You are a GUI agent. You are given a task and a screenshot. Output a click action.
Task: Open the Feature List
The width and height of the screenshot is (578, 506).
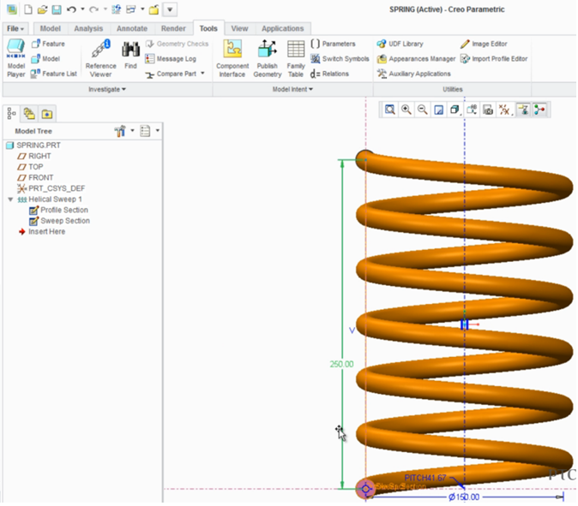click(54, 74)
